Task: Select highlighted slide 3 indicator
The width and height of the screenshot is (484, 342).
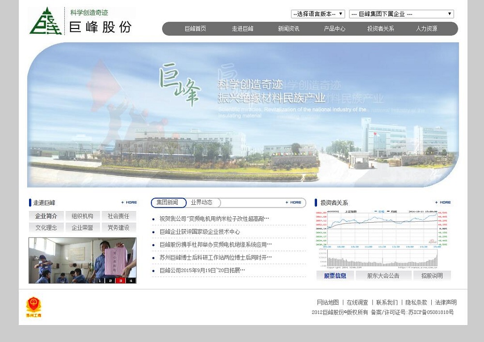Action: 121,281
